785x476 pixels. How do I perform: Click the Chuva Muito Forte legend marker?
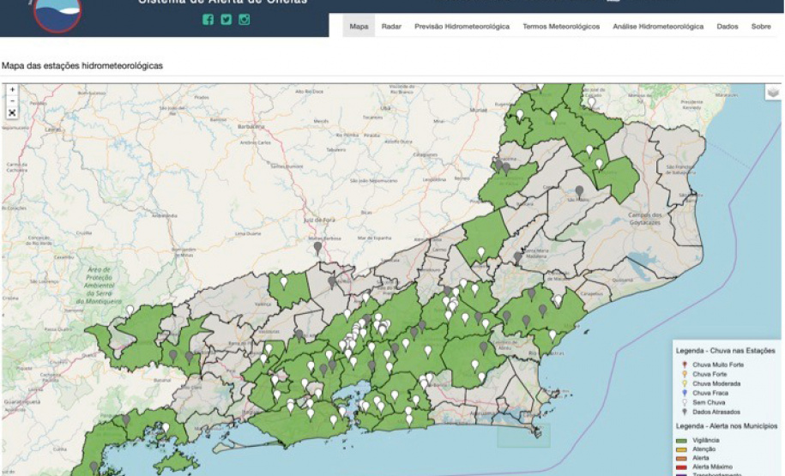[683, 364]
